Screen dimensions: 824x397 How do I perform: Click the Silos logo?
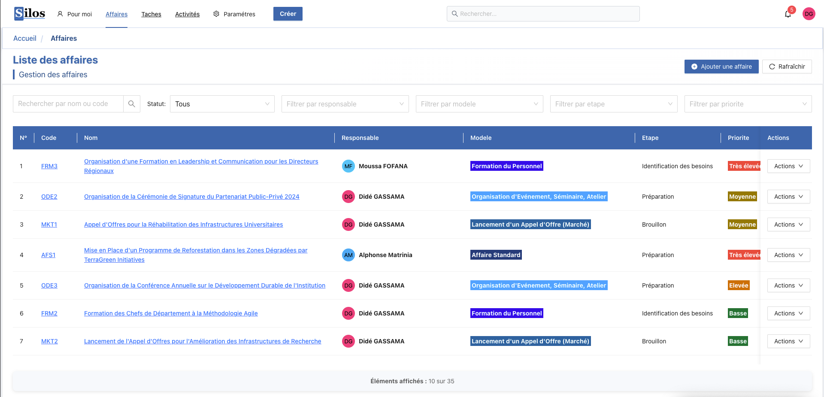(29, 13)
